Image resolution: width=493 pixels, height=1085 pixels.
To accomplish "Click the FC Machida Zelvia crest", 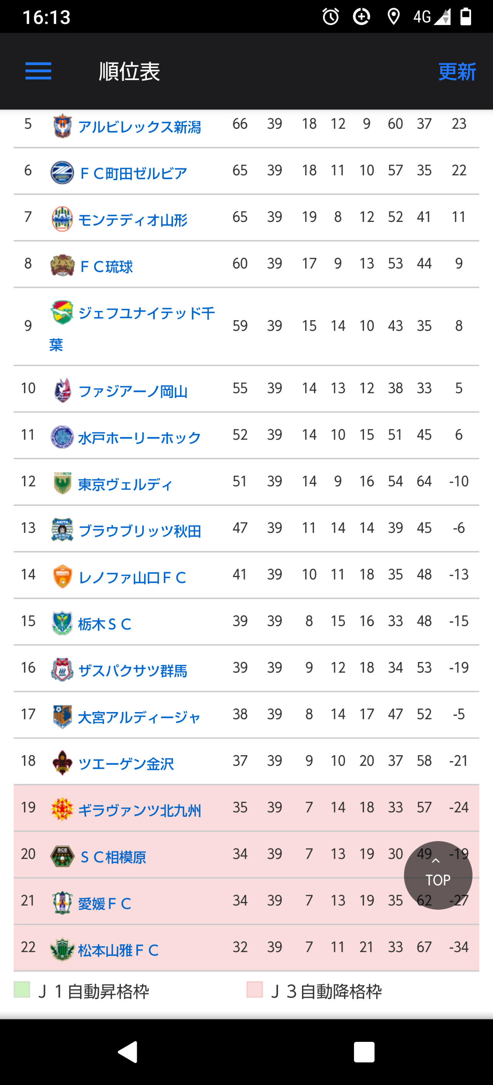I will click(62, 173).
